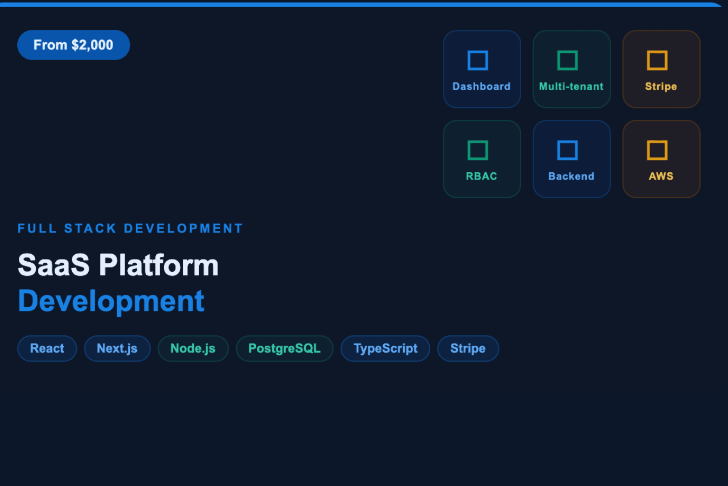Select the TypeScript tech tag
728x486 pixels.
385,348
